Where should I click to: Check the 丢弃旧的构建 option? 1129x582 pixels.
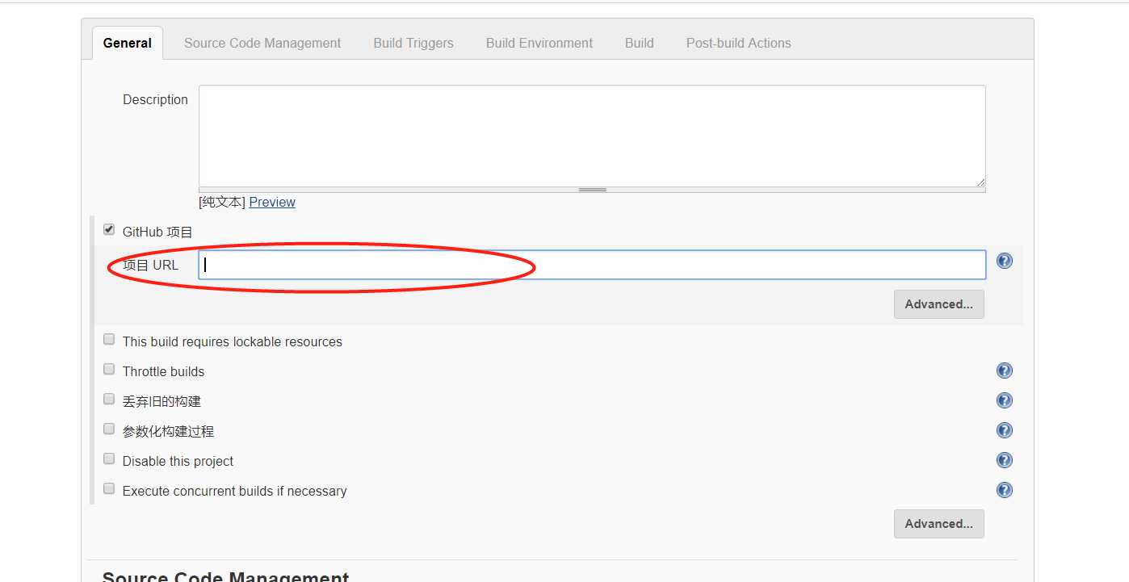click(x=109, y=400)
